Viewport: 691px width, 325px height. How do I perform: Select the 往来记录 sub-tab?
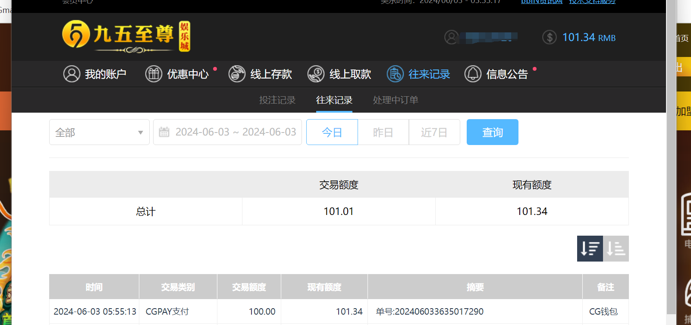coord(334,100)
